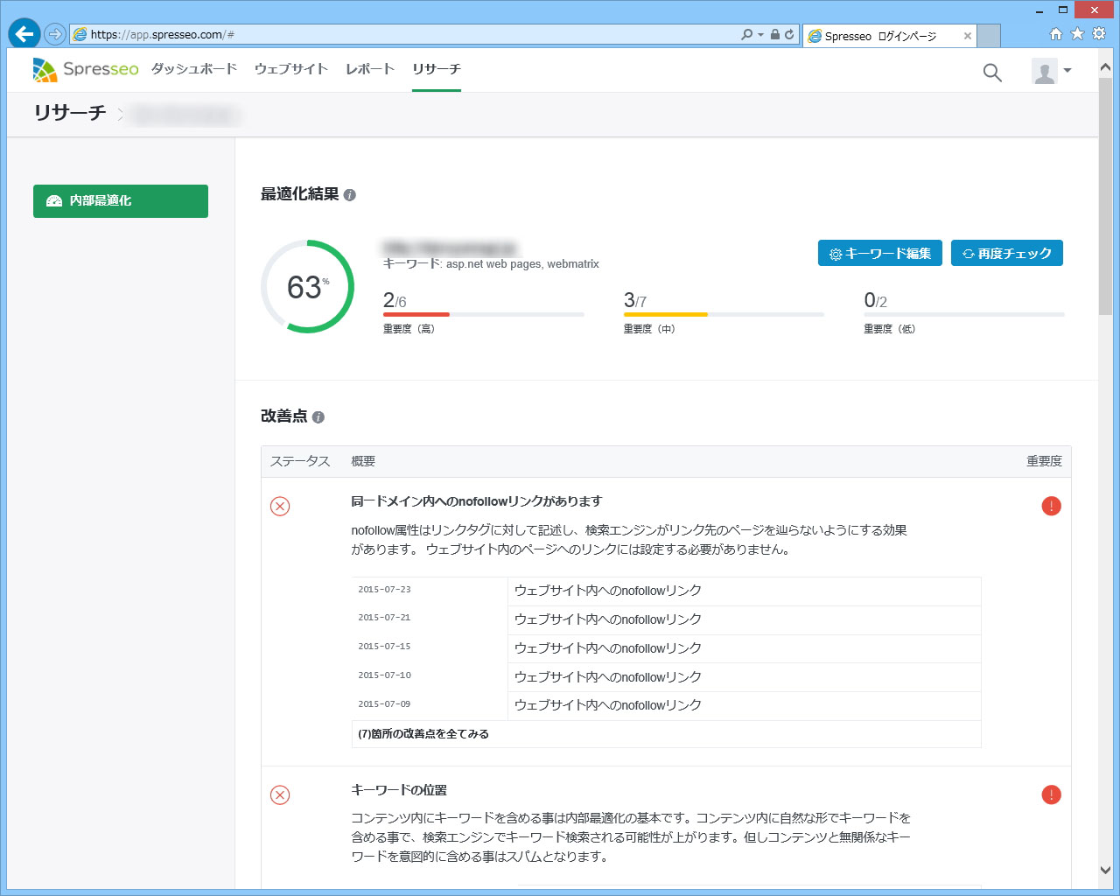This screenshot has height=896, width=1120.
Task: Click the info icon beside 最適化結果
Action: [x=351, y=196]
